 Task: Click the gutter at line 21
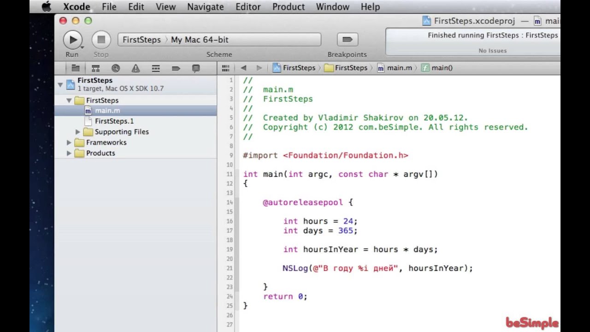click(x=230, y=268)
